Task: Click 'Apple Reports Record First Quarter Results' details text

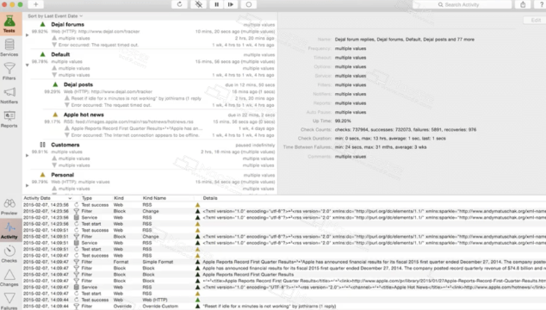Action: click(248, 275)
